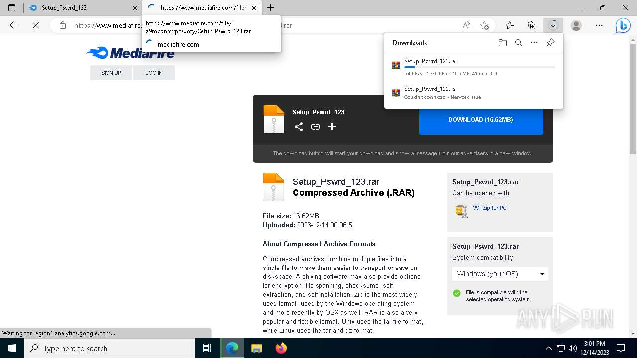Click the orange zip file icon in banner
Screen dimensions: 637x358
pos(274,119)
